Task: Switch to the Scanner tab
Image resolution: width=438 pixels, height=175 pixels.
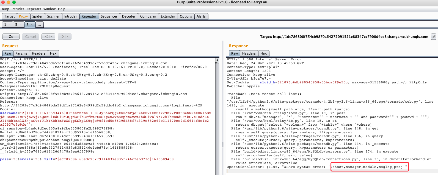Action: (53, 16)
